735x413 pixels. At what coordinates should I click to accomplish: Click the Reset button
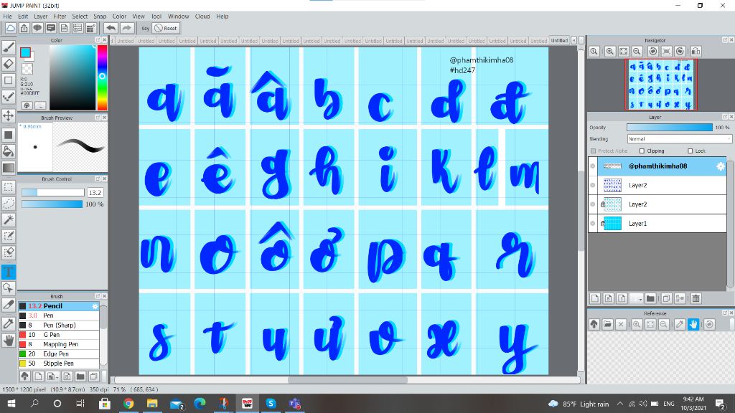[x=167, y=28]
